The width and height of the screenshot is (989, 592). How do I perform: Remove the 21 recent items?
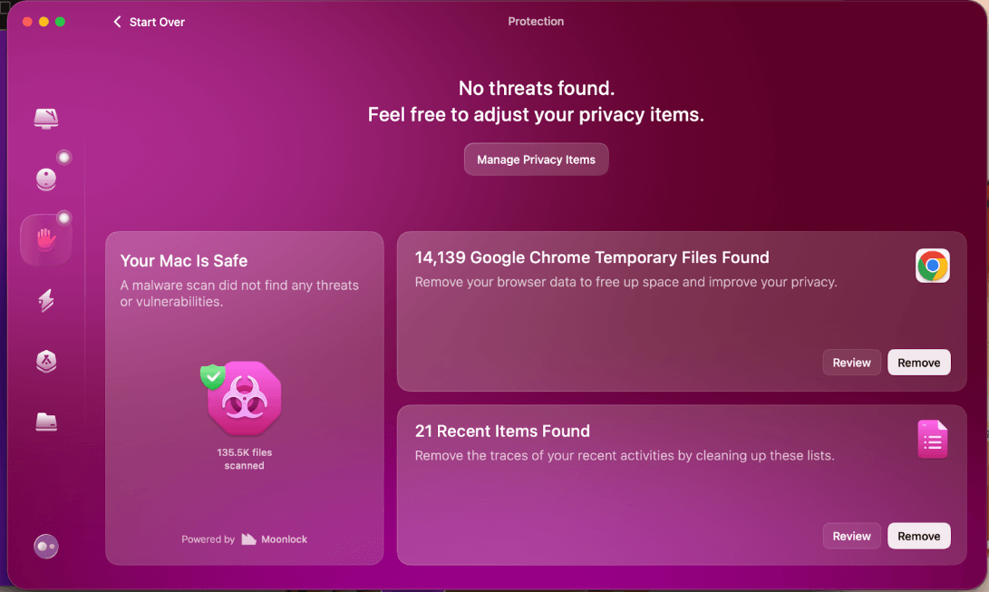click(x=918, y=536)
